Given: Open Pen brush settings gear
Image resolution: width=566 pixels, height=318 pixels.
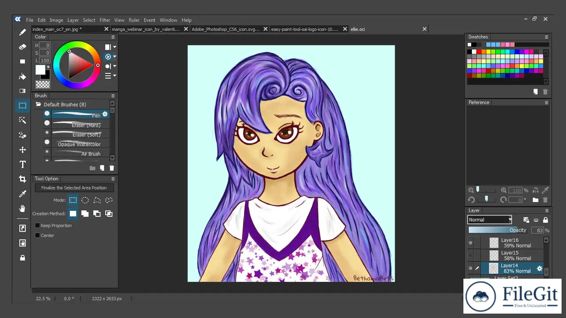Looking at the screenshot, I should (x=105, y=114).
